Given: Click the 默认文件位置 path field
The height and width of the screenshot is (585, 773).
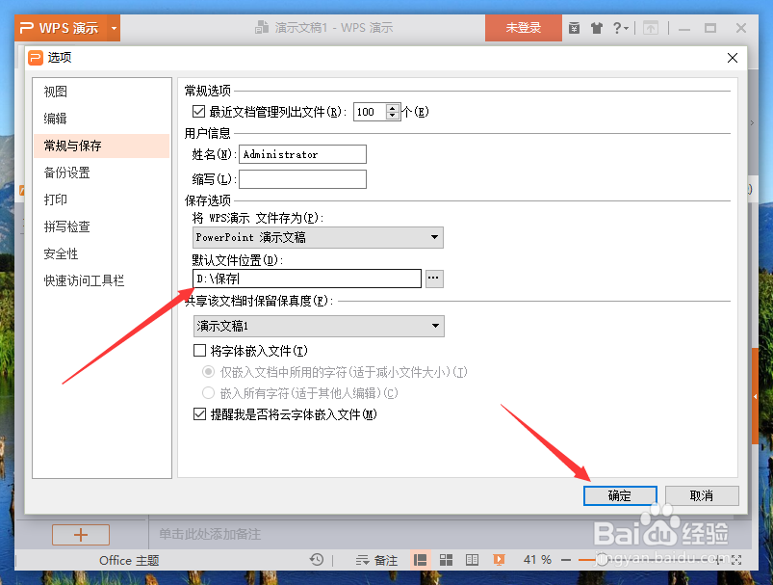Looking at the screenshot, I should (307, 279).
